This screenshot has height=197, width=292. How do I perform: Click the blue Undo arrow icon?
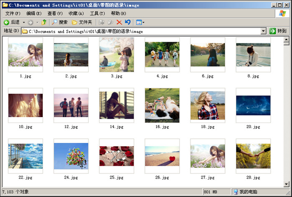pos(128,22)
